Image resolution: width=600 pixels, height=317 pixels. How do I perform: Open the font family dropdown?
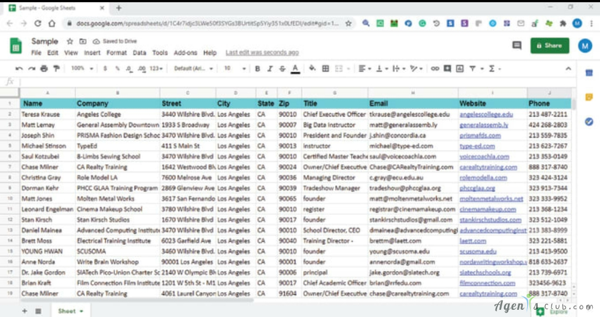coord(193,68)
